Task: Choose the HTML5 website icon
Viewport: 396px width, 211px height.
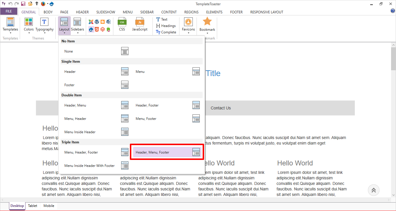Action: [x=97, y=29]
